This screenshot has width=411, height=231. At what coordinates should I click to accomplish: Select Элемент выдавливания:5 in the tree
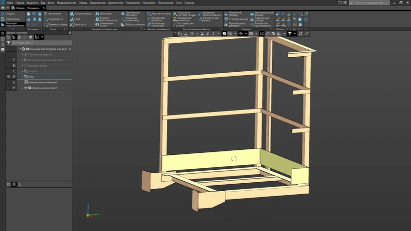(x=41, y=82)
